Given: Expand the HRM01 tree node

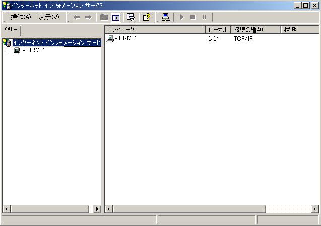Looking at the screenshot, I should 7,51.
